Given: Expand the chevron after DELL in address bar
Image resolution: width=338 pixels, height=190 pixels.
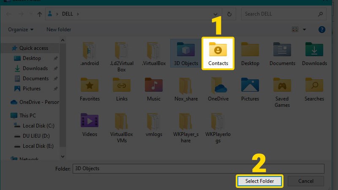Looking at the screenshot, I should pos(78,14).
